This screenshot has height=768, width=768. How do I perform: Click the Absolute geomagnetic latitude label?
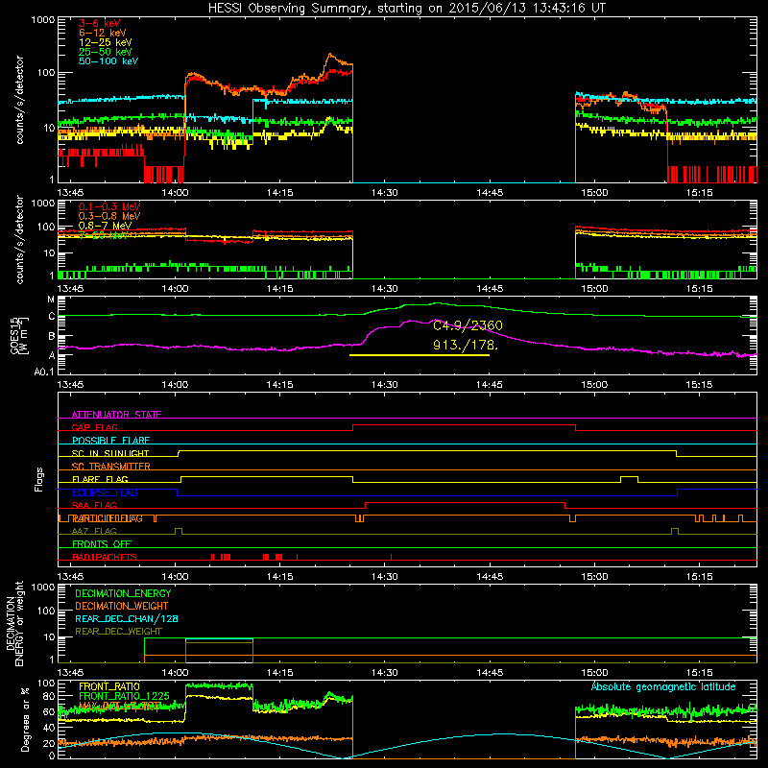coord(663,687)
